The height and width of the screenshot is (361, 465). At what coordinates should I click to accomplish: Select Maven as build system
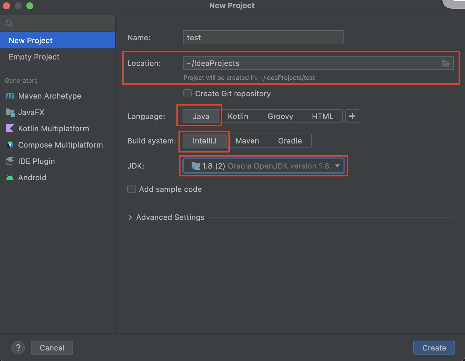pyautogui.click(x=247, y=141)
